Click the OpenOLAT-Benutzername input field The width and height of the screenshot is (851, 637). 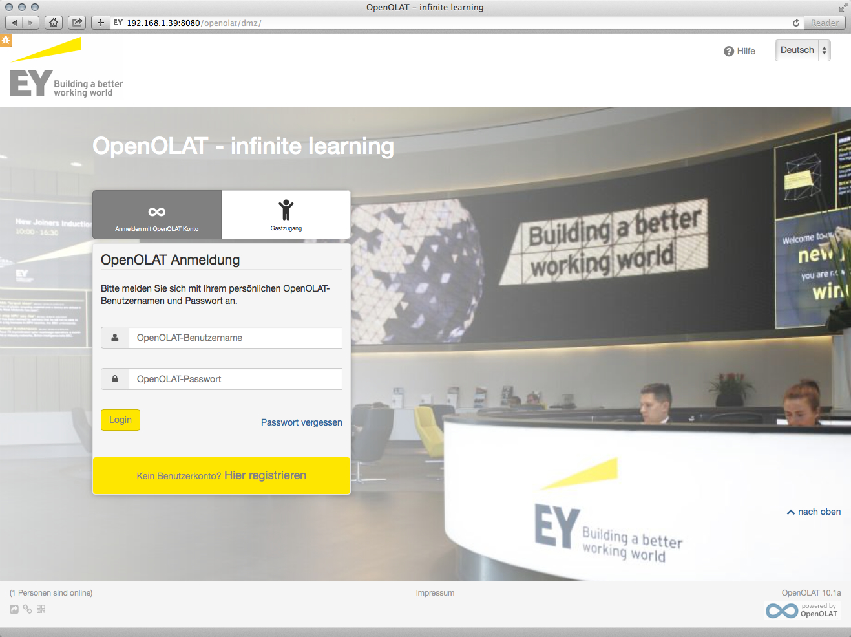pyautogui.click(x=235, y=338)
